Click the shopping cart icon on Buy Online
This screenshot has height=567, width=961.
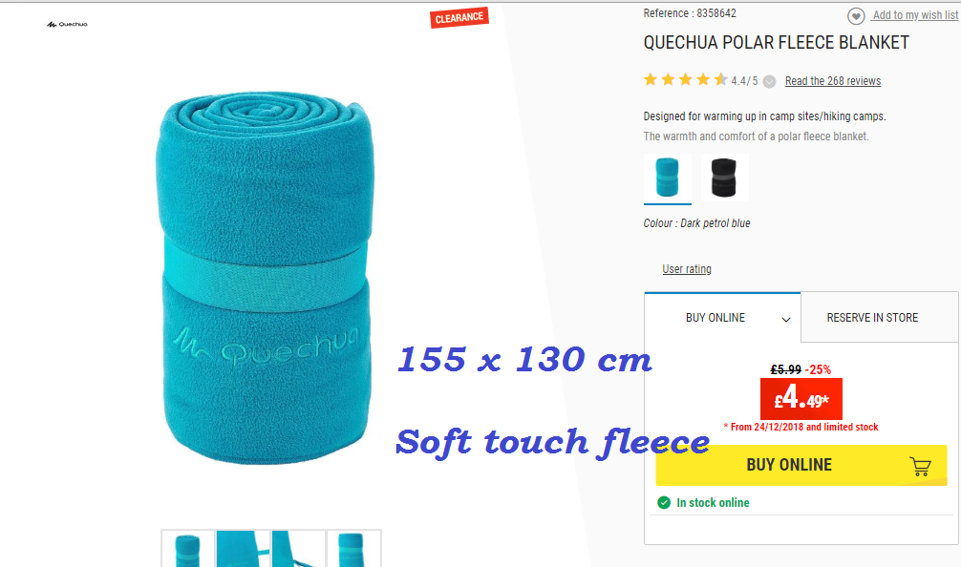click(x=920, y=467)
